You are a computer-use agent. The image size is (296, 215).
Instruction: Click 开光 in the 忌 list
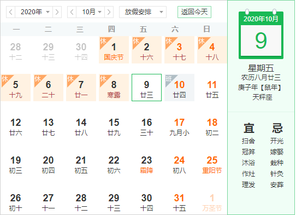[x=277, y=141]
